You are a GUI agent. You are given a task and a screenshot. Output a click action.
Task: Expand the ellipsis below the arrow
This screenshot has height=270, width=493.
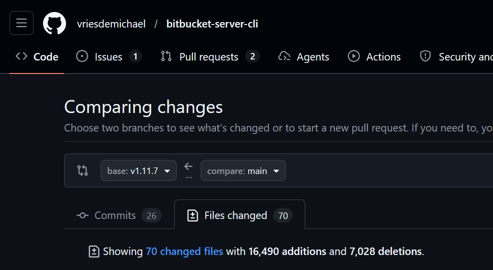[188, 177]
